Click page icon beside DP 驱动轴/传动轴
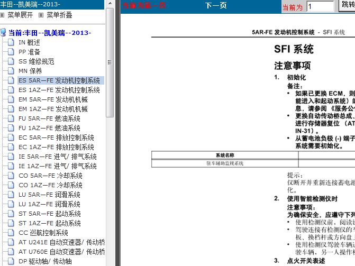Image resolution: width=355 pixels, height=266 pixels. (11, 261)
